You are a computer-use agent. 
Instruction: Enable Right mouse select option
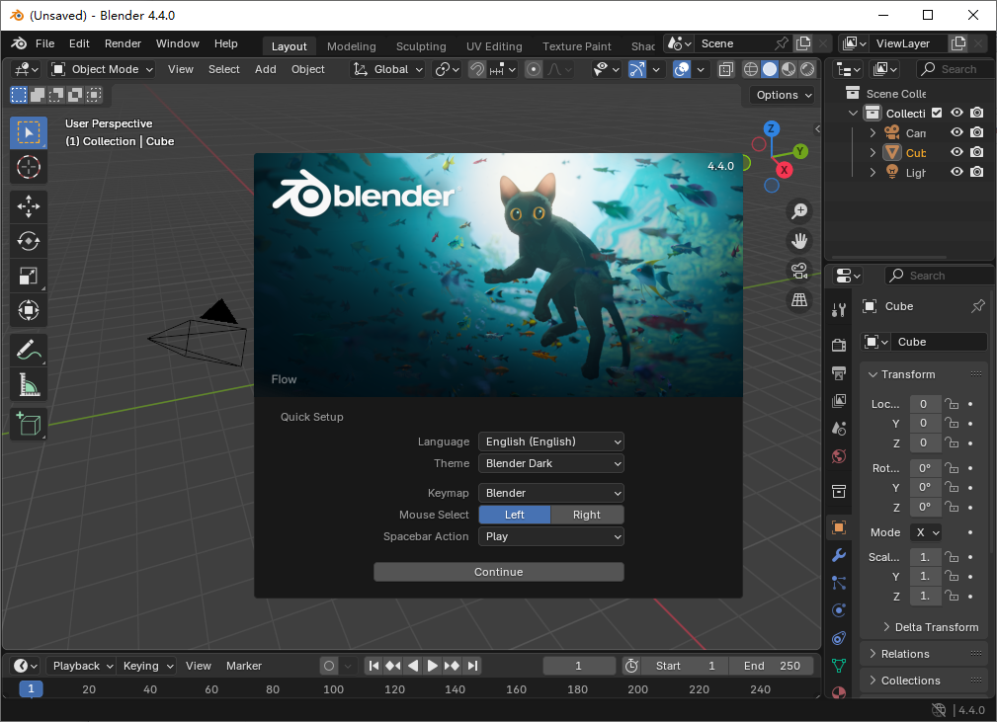tap(587, 515)
